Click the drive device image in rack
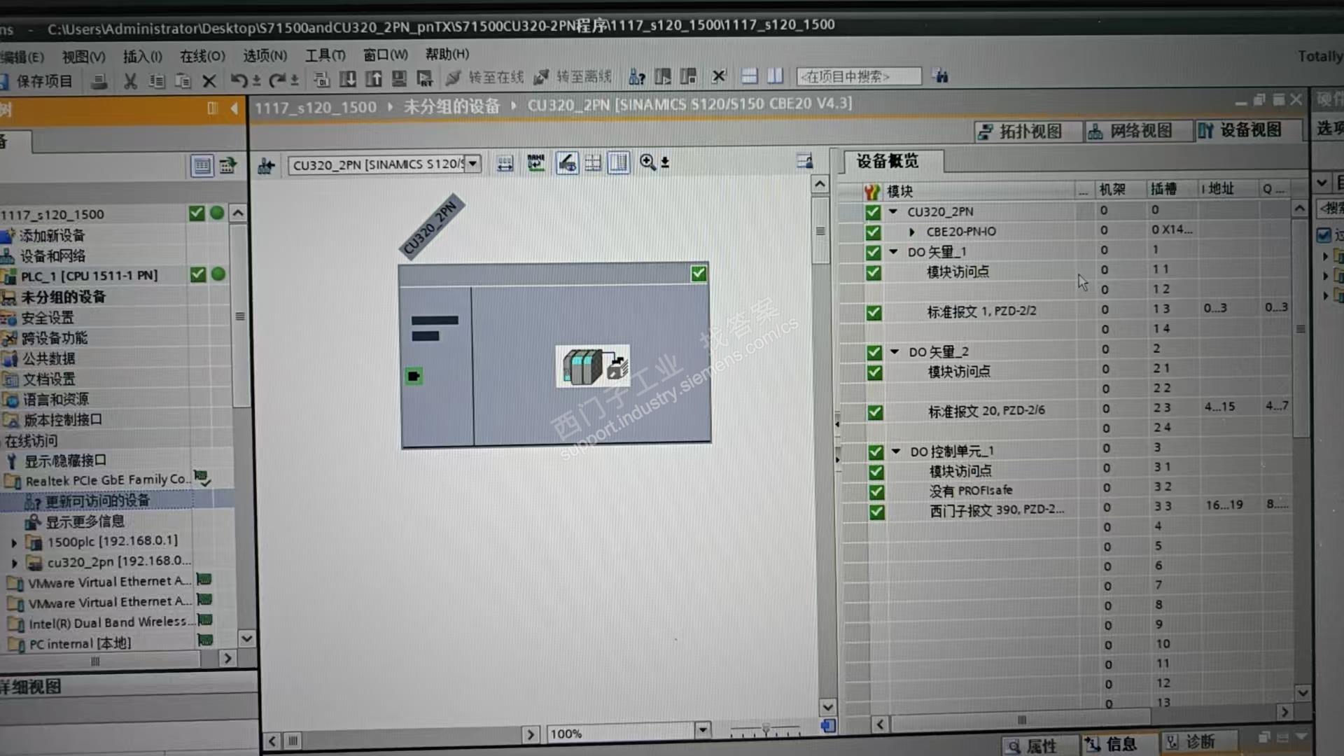Screen dimensions: 1344x756 pyautogui.click(x=593, y=366)
